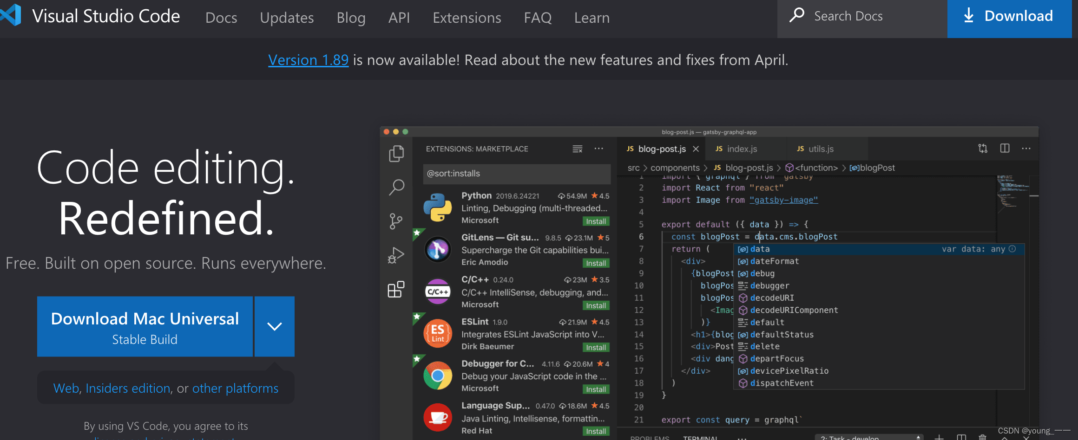This screenshot has width=1078, height=440.
Task: Open the Docs menu item
Action: tap(221, 18)
